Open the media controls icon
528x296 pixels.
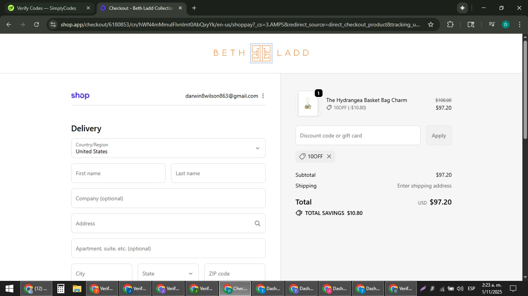pyautogui.click(x=492, y=25)
